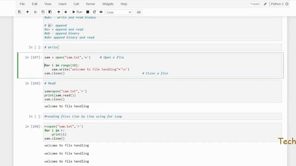Run the selected cell

tap(77, 12)
